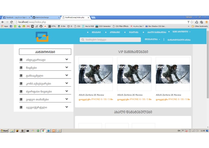Expand the ტანსაცმელი category

(x=45, y=75)
